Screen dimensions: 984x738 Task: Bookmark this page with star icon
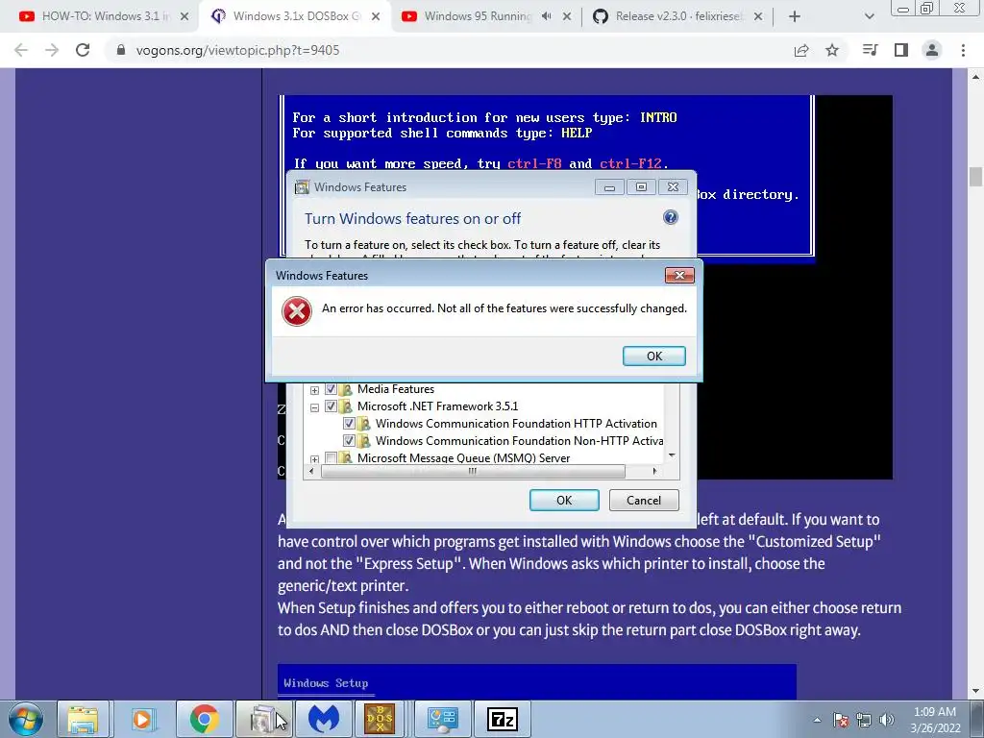(832, 50)
